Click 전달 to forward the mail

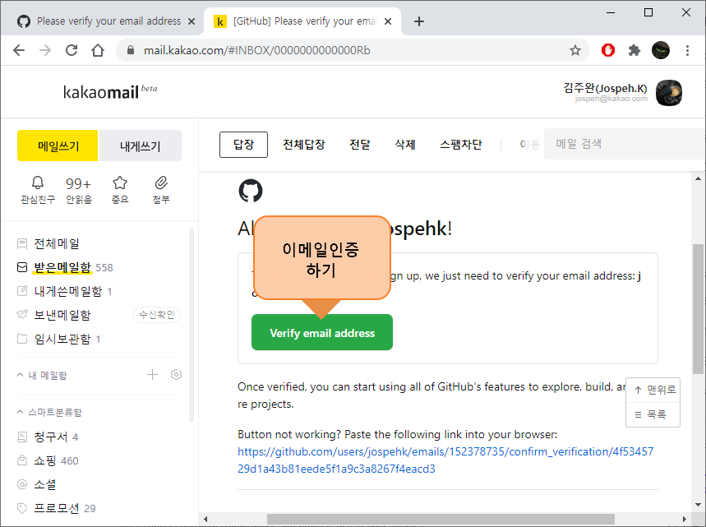pos(360,145)
